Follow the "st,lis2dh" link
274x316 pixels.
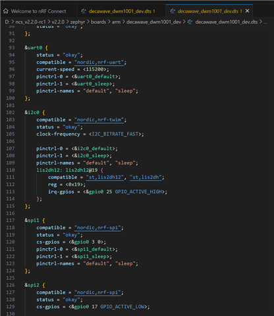click(146, 177)
